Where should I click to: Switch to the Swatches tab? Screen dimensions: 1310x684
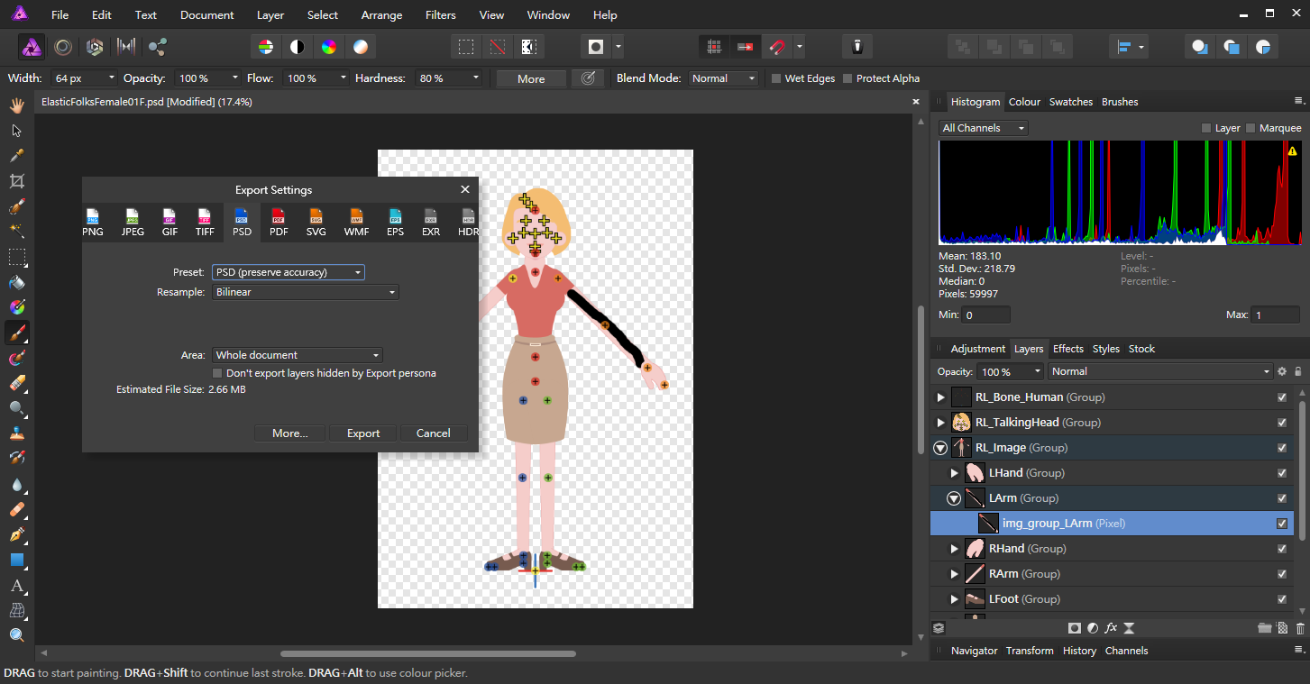click(x=1070, y=102)
